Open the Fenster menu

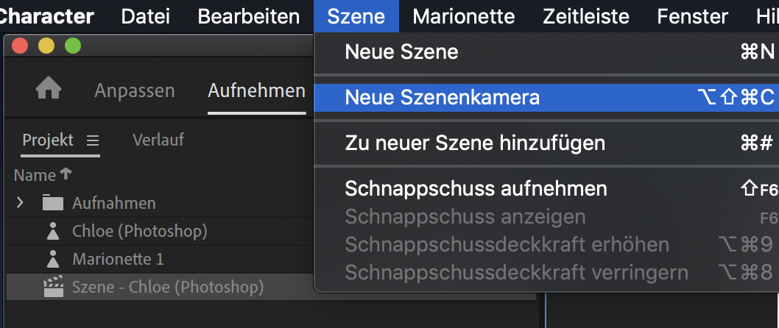(x=692, y=16)
